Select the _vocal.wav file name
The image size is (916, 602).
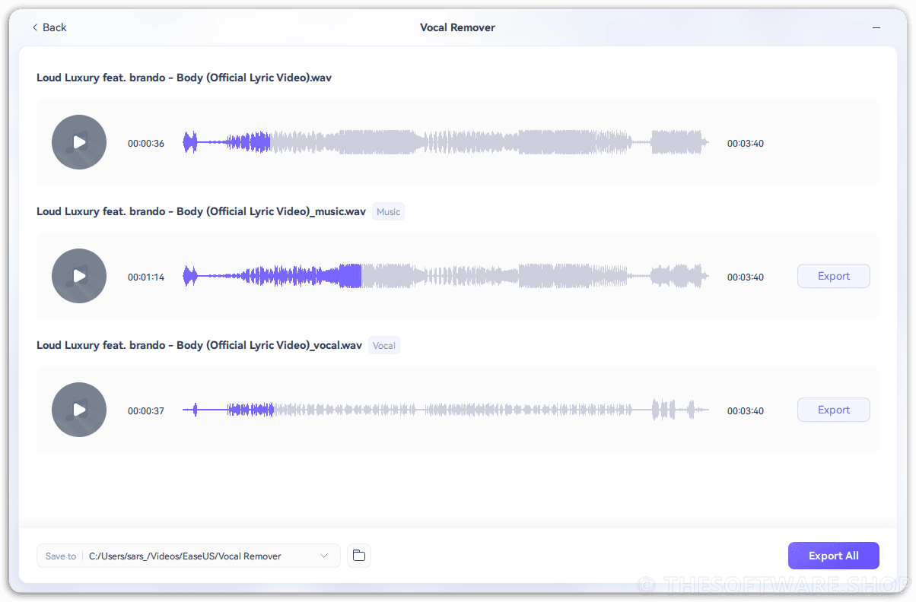[199, 345]
